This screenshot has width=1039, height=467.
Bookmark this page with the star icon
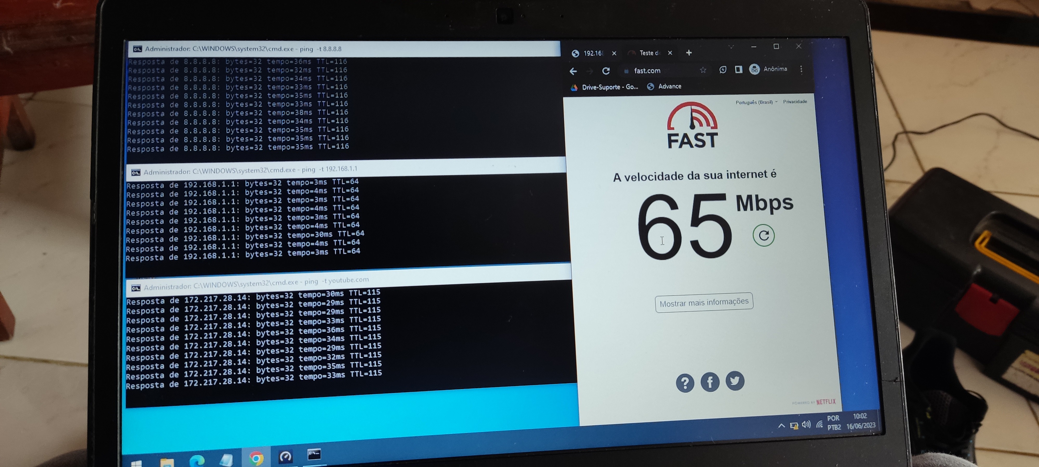pyautogui.click(x=703, y=70)
